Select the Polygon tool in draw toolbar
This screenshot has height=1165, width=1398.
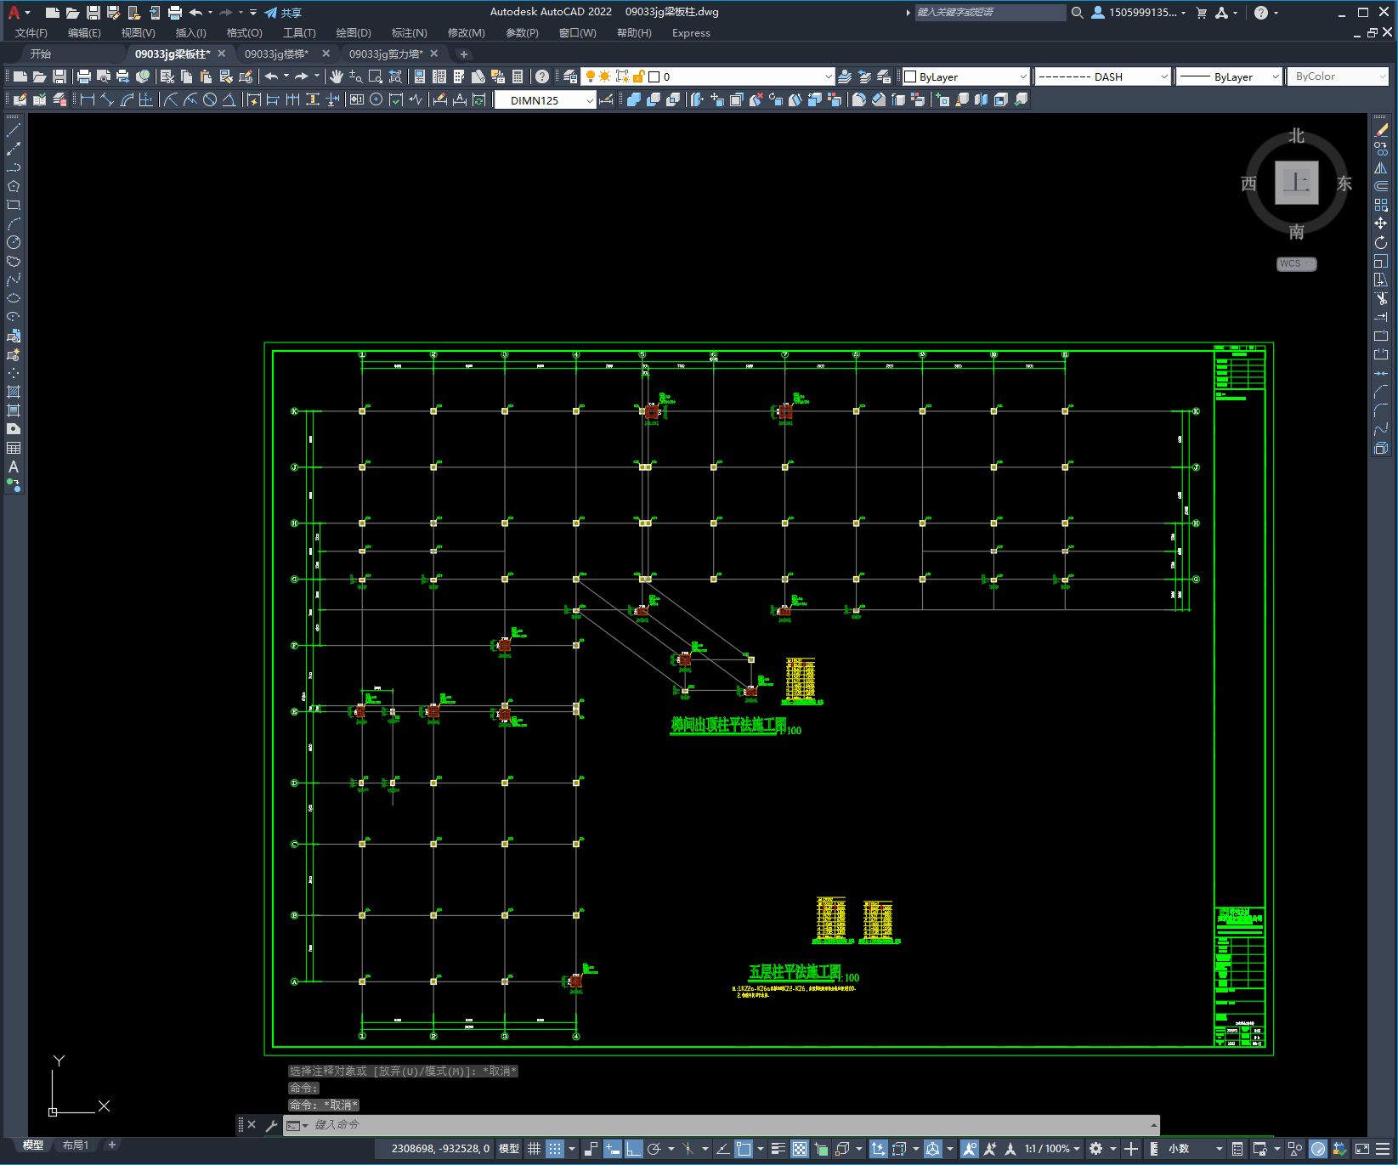point(14,186)
